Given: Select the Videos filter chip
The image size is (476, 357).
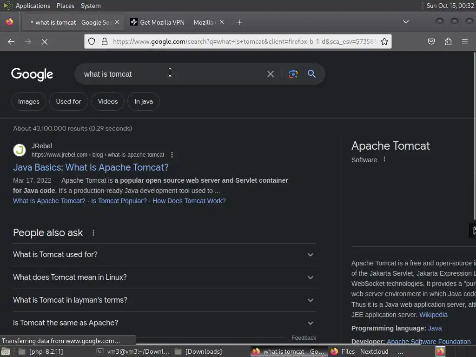Looking at the screenshot, I should tap(108, 102).
